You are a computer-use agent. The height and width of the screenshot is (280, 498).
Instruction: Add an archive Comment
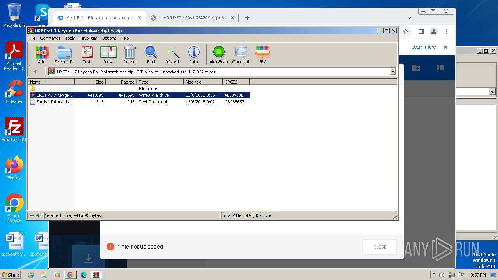point(241,54)
